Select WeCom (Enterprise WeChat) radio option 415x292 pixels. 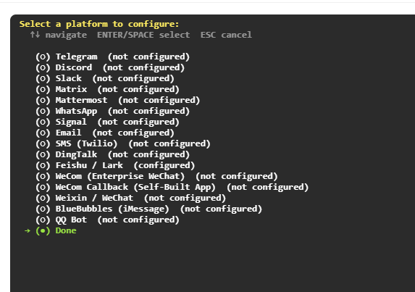pos(43,176)
